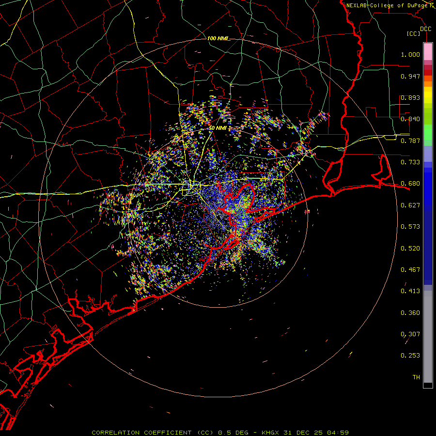Select the 0.307 legend value
436x436 pixels.
pyautogui.click(x=410, y=334)
